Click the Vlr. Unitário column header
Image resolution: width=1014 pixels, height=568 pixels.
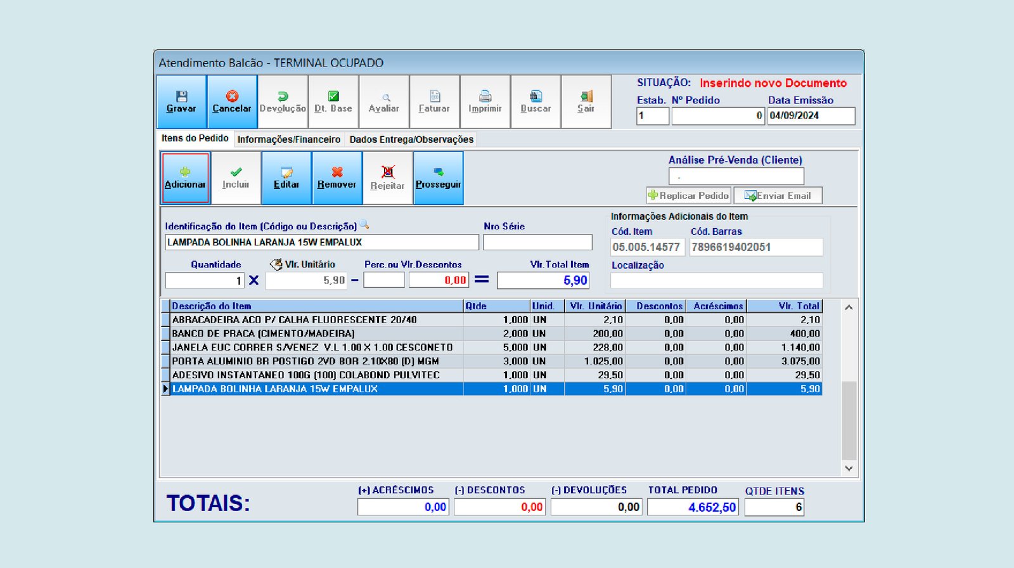[x=594, y=306]
